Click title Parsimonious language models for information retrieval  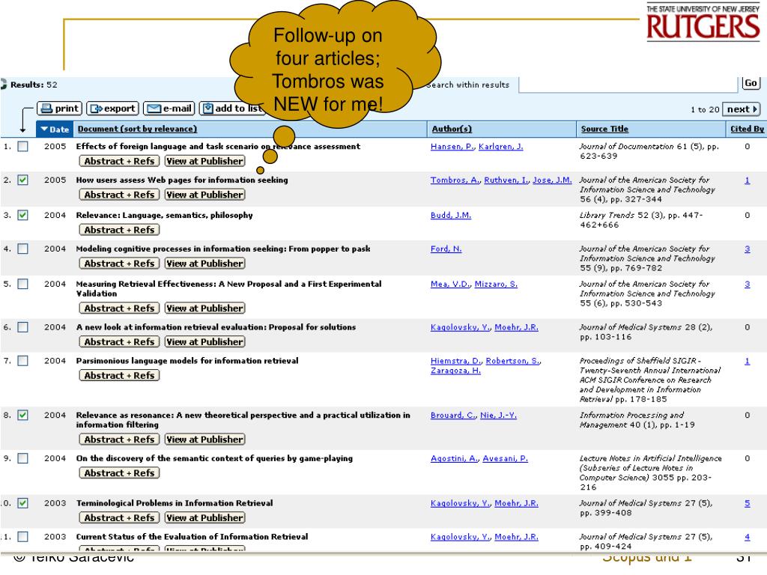click(x=187, y=361)
